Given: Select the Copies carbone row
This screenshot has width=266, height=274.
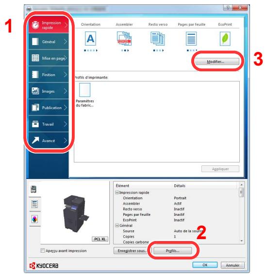Looking at the screenshot, I should (176, 242).
